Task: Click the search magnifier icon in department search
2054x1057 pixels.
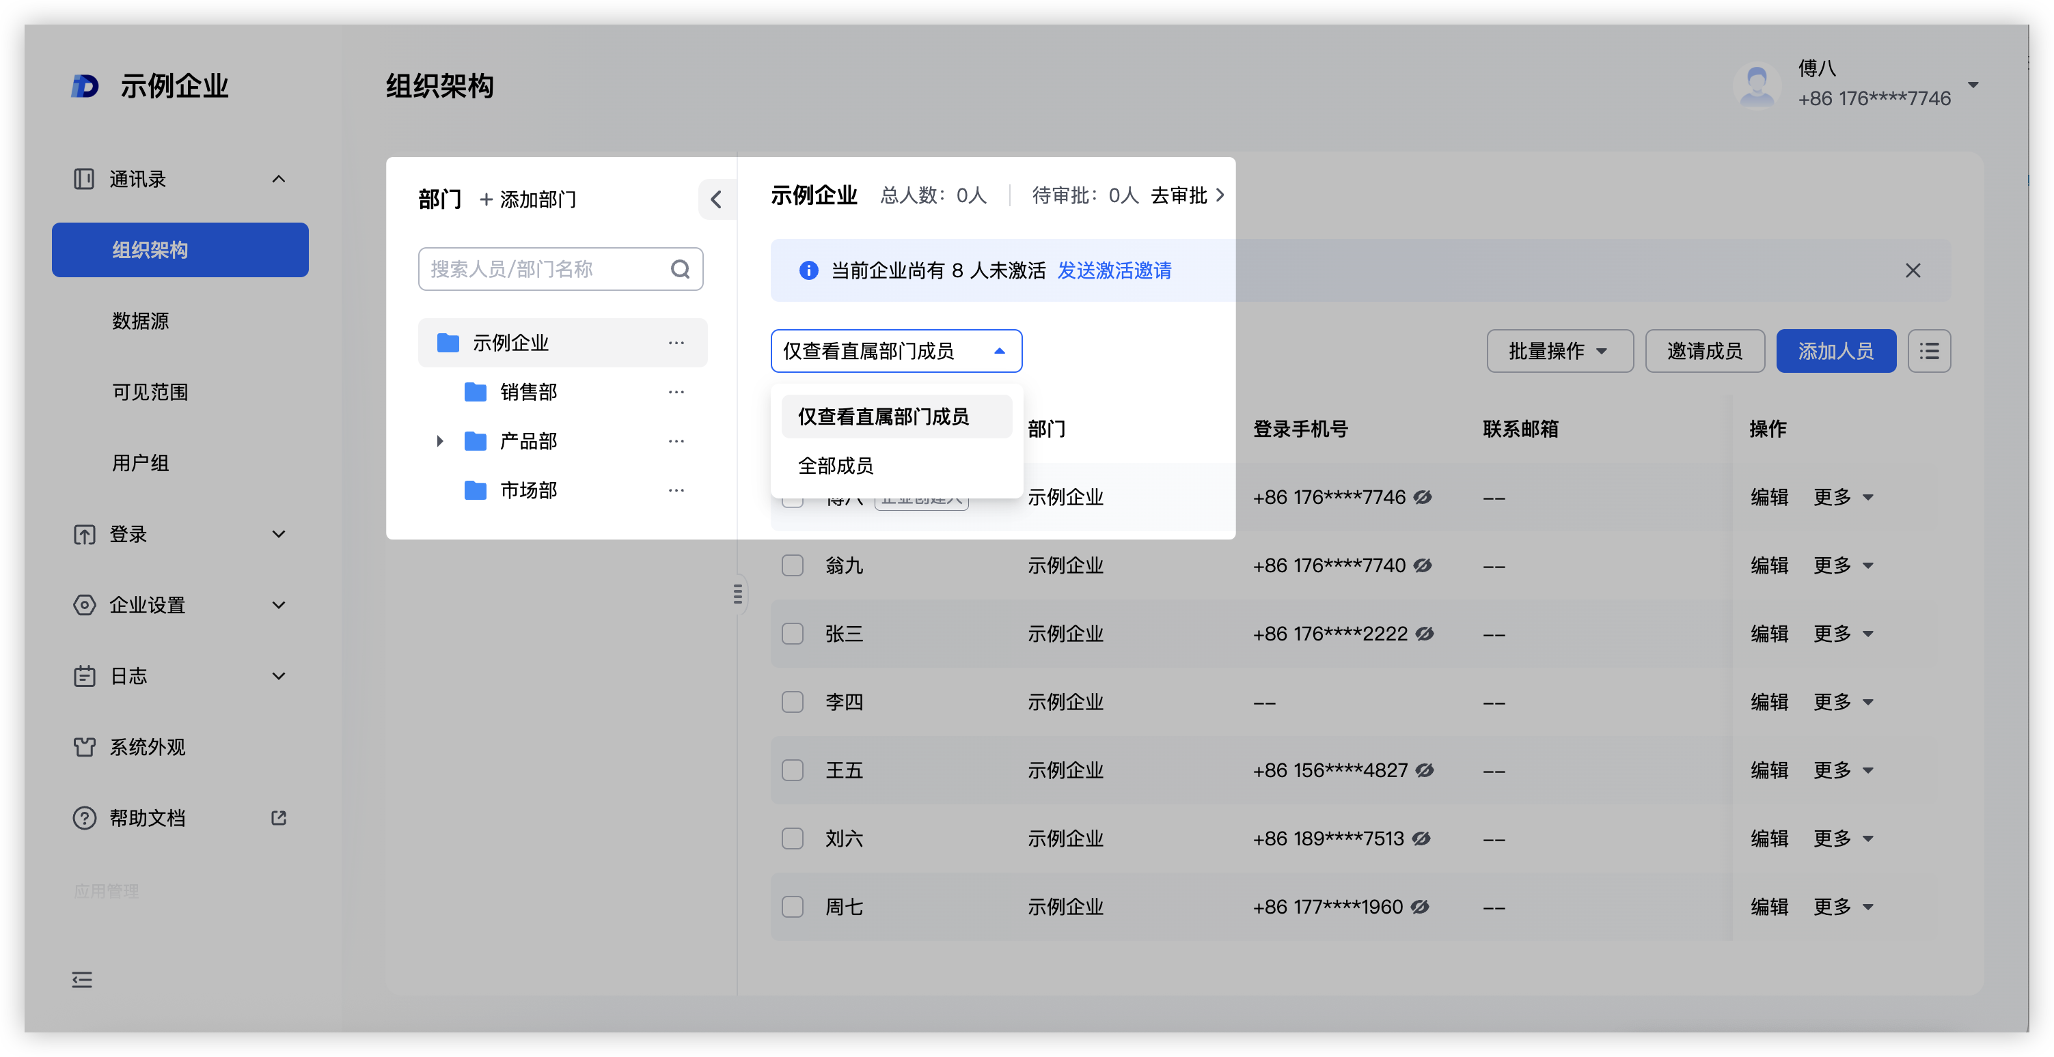Action: 679,269
